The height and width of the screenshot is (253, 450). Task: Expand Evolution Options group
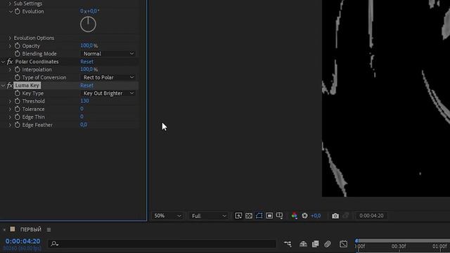pyautogui.click(x=10, y=38)
